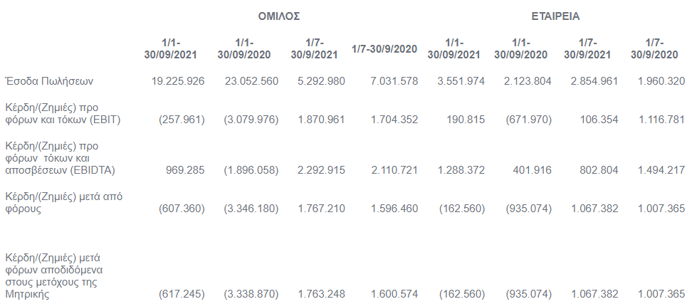The width and height of the screenshot is (687, 304).
Task: Select the EBIT value (3.079.976)
Action: (251, 120)
